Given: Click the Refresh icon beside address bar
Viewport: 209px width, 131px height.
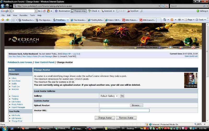Looking at the screenshot, I should point(163,6).
